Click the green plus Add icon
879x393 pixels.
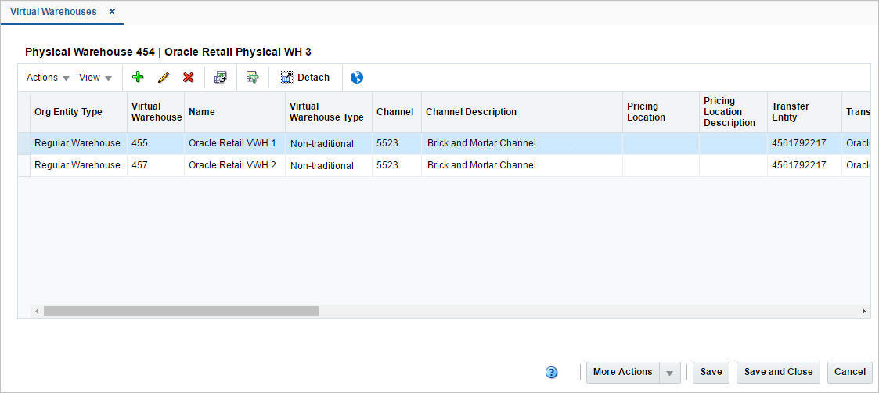[138, 78]
